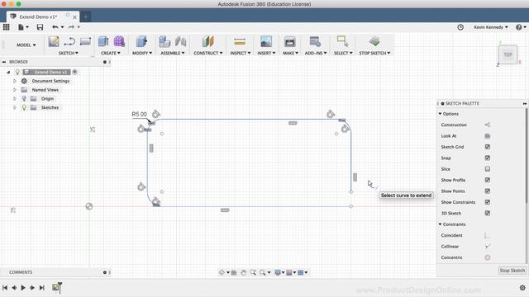Select the Create Sketch tool icon
The width and height of the screenshot is (529, 297).
[x=53, y=42]
